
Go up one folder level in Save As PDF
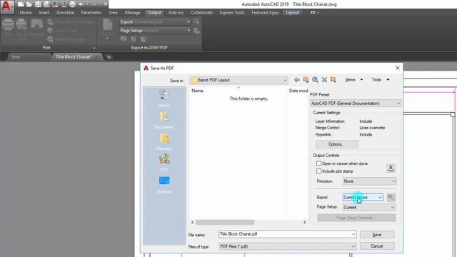[x=306, y=79]
